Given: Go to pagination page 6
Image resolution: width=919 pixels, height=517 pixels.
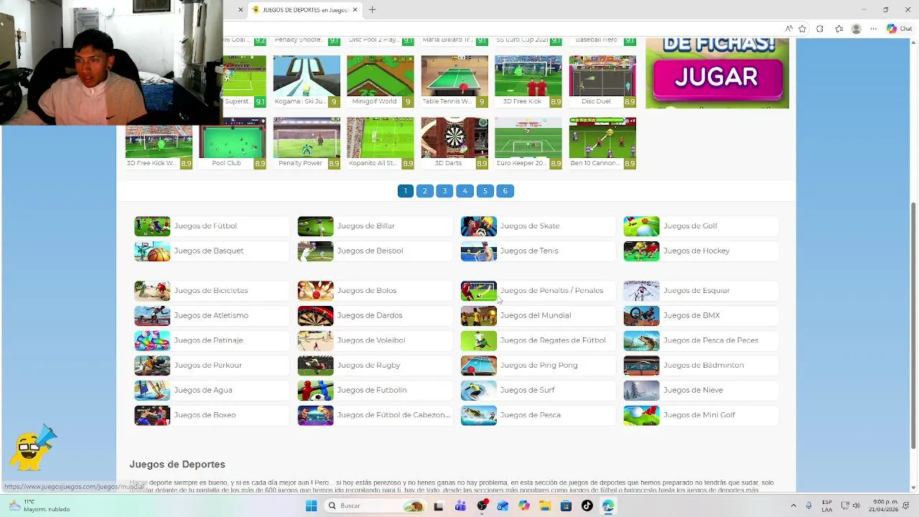Looking at the screenshot, I should [x=505, y=191].
